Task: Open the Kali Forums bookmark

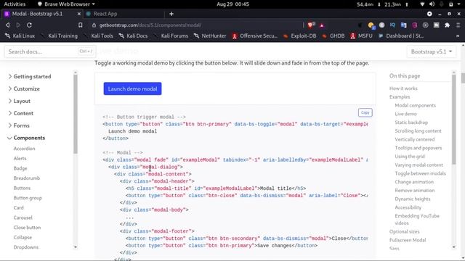Action: pyautogui.click(x=171, y=36)
